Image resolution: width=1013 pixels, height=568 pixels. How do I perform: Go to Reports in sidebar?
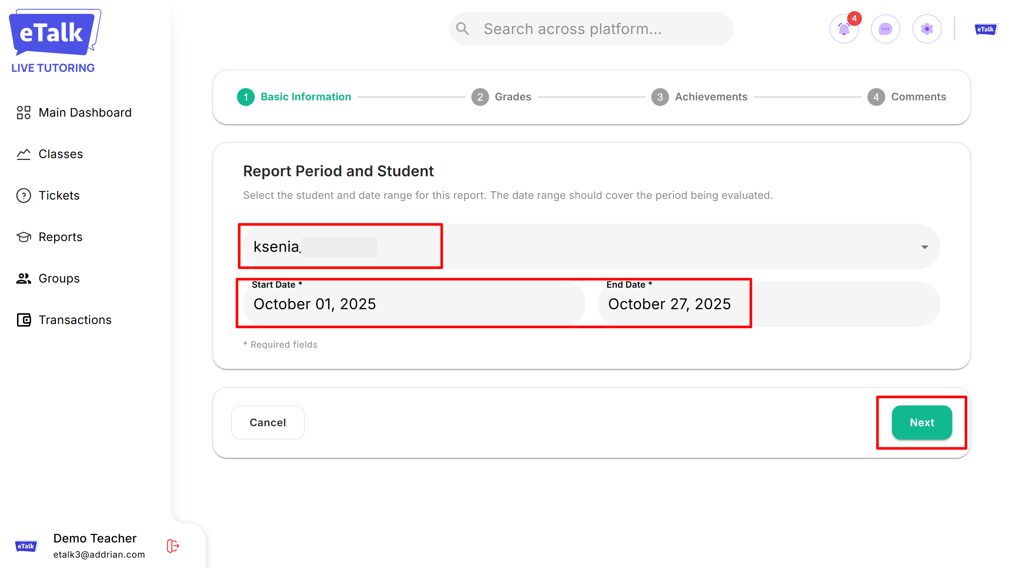point(60,237)
